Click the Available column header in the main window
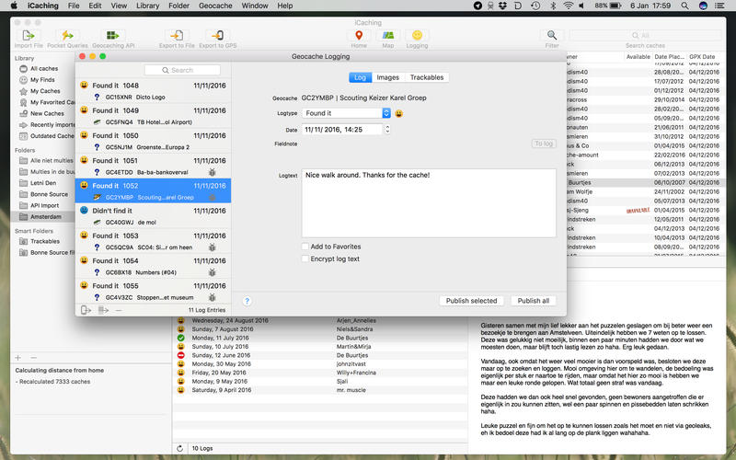 pyautogui.click(x=638, y=57)
